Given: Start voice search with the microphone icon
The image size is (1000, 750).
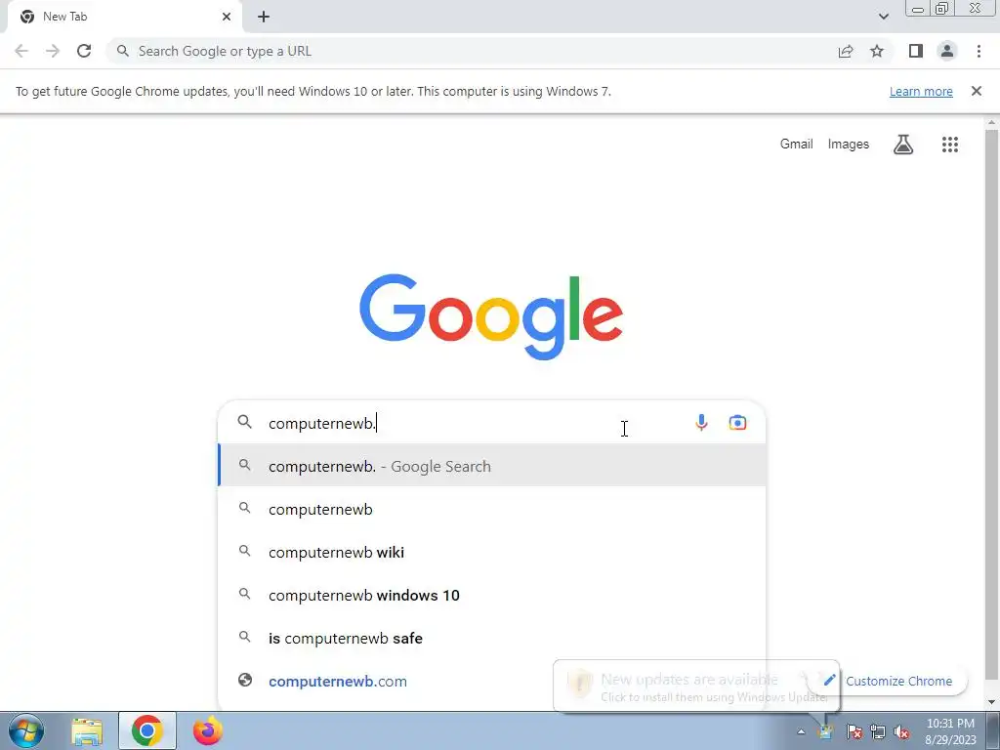Looking at the screenshot, I should 701,423.
